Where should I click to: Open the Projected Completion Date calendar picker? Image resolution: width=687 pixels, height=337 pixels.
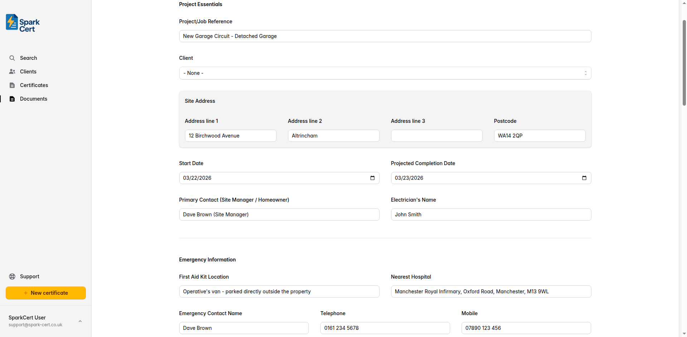point(584,178)
